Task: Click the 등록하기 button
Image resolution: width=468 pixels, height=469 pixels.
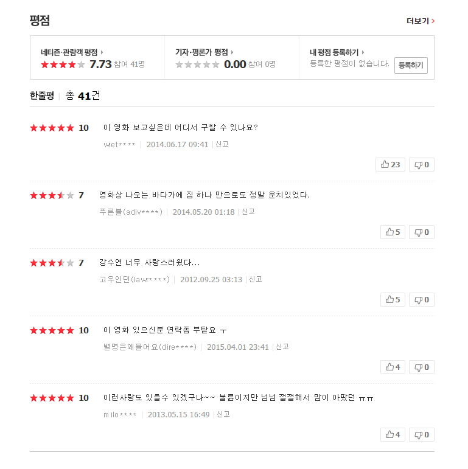Action: pyautogui.click(x=411, y=65)
